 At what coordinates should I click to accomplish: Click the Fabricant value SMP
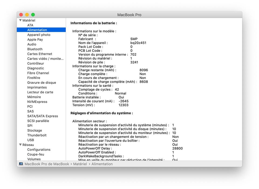(x=134, y=39)
